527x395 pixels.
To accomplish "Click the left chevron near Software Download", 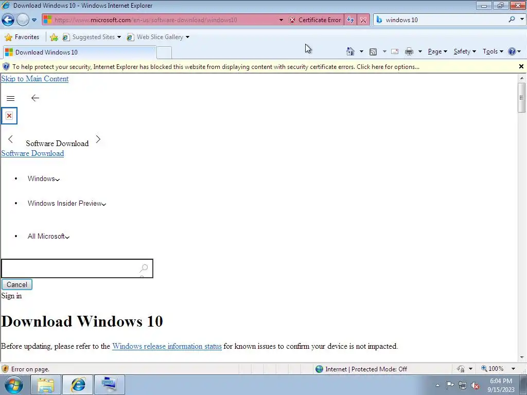I will point(10,139).
